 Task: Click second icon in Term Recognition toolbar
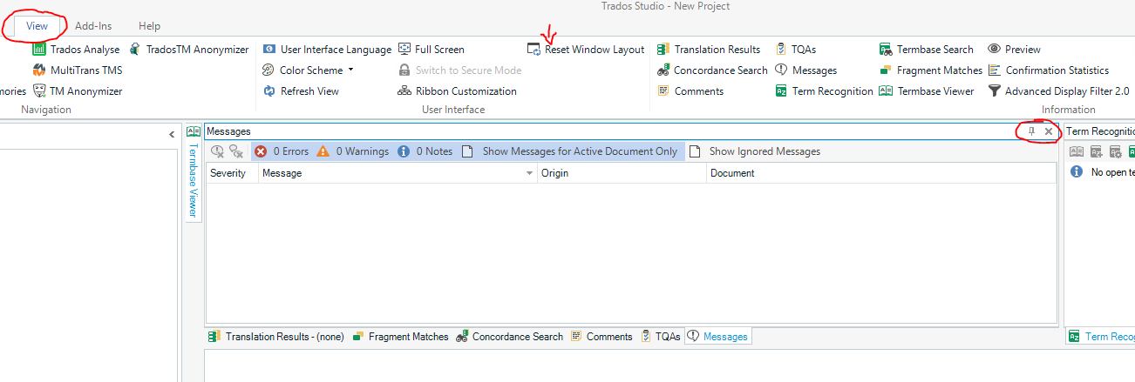[x=1096, y=151]
